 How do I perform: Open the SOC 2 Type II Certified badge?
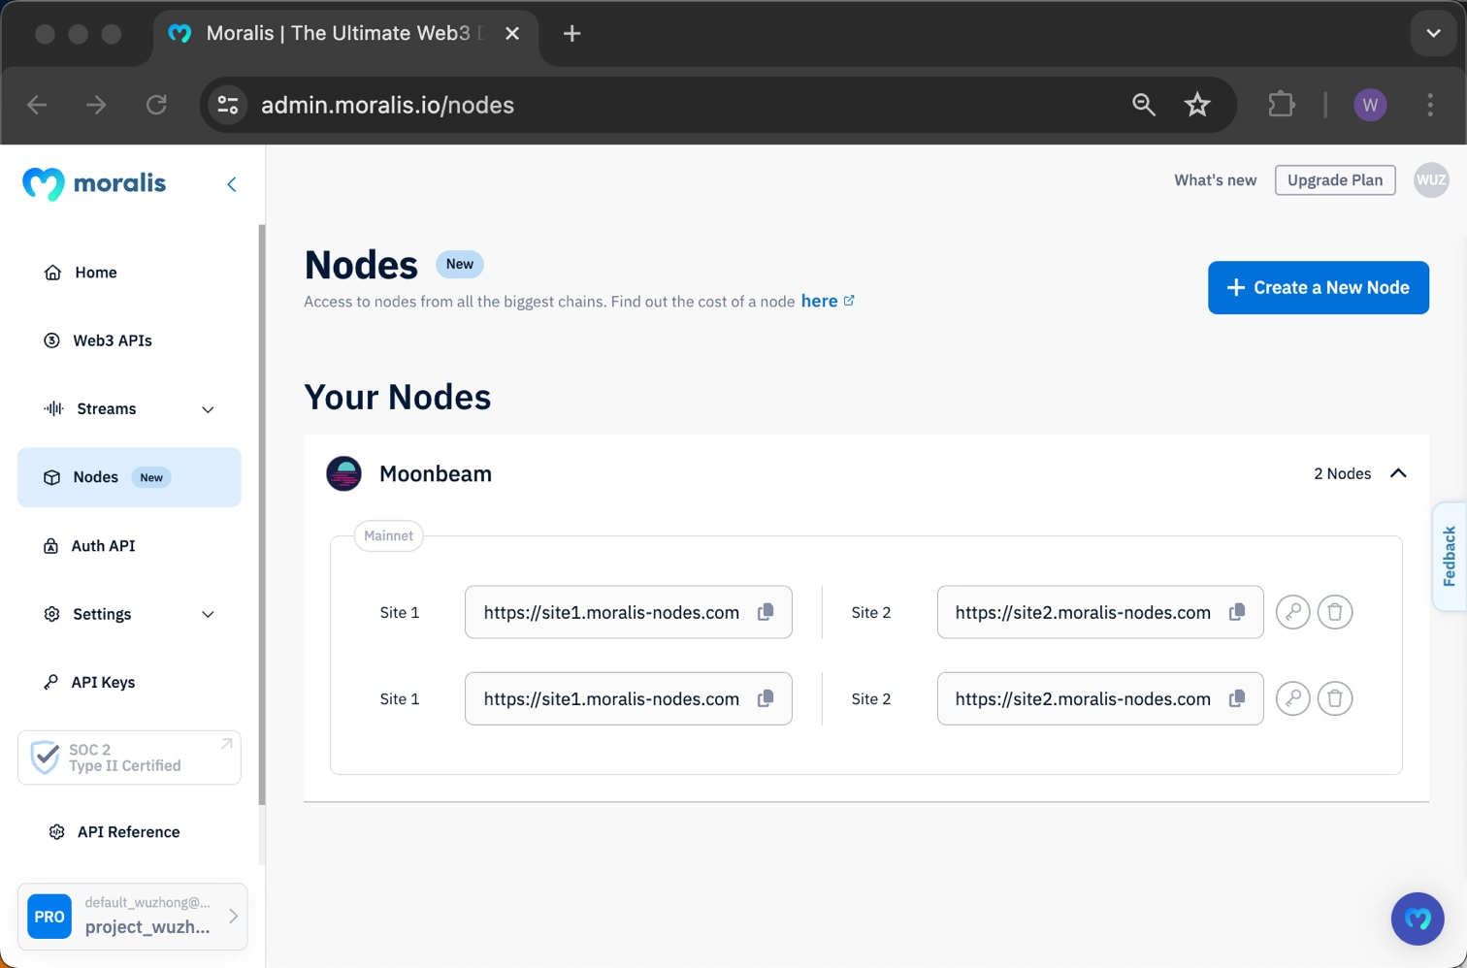tap(129, 758)
